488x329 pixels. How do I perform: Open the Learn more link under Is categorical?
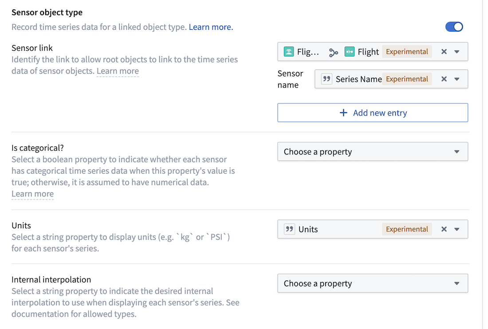[x=33, y=194]
